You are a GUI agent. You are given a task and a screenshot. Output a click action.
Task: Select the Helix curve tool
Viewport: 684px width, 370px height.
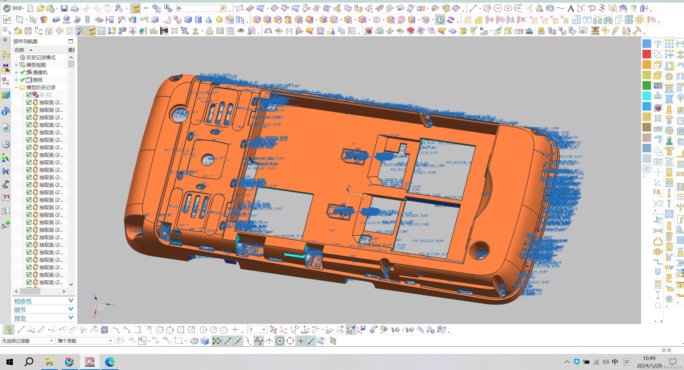coord(550,9)
